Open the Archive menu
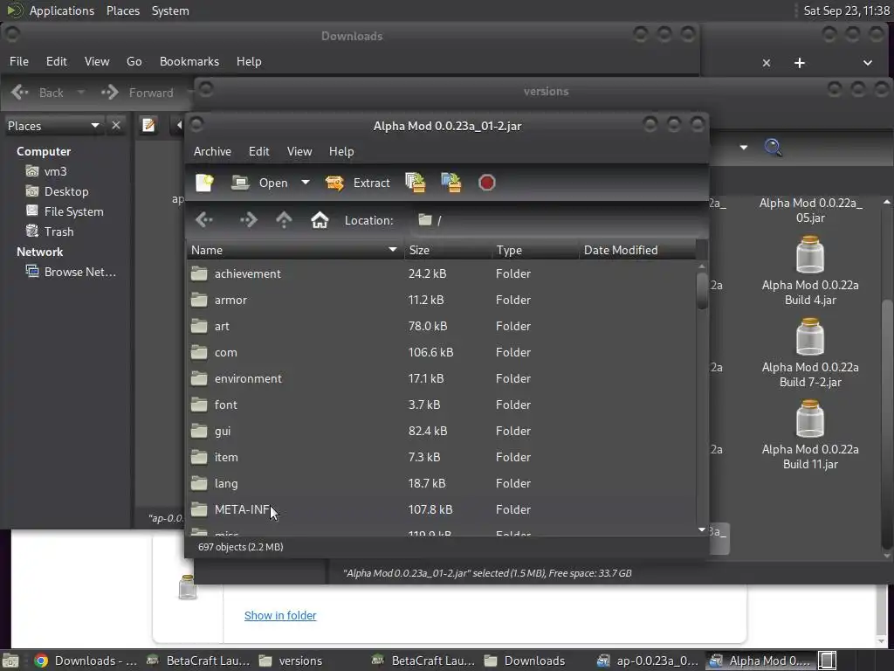The image size is (894, 671). pos(212,151)
